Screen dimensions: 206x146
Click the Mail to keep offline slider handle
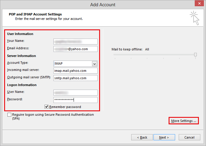[x=195, y=55]
